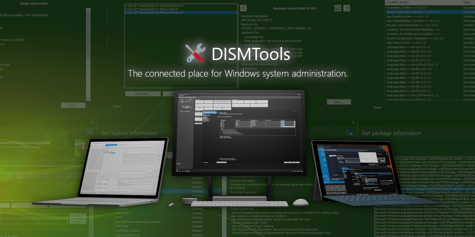
Task: Select Language.Basic bs-LATN-BA capability row
Action: [430, 95]
